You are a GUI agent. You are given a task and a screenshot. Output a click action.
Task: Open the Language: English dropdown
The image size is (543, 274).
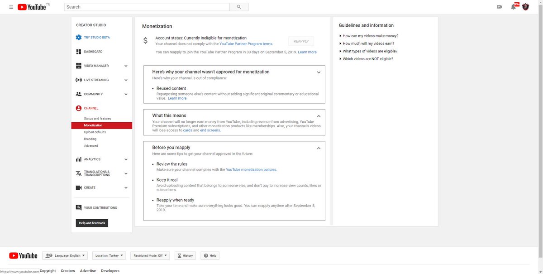66,255
